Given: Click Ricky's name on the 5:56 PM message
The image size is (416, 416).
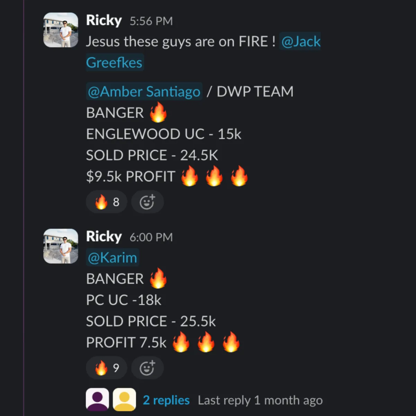Looking at the screenshot, I should coord(104,20).
